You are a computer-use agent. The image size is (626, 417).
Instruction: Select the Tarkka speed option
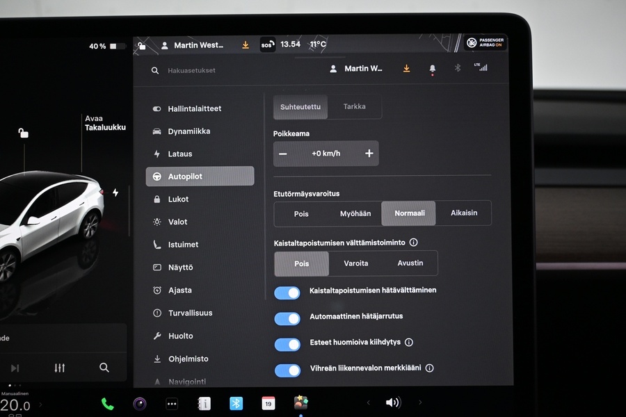(354, 107)
